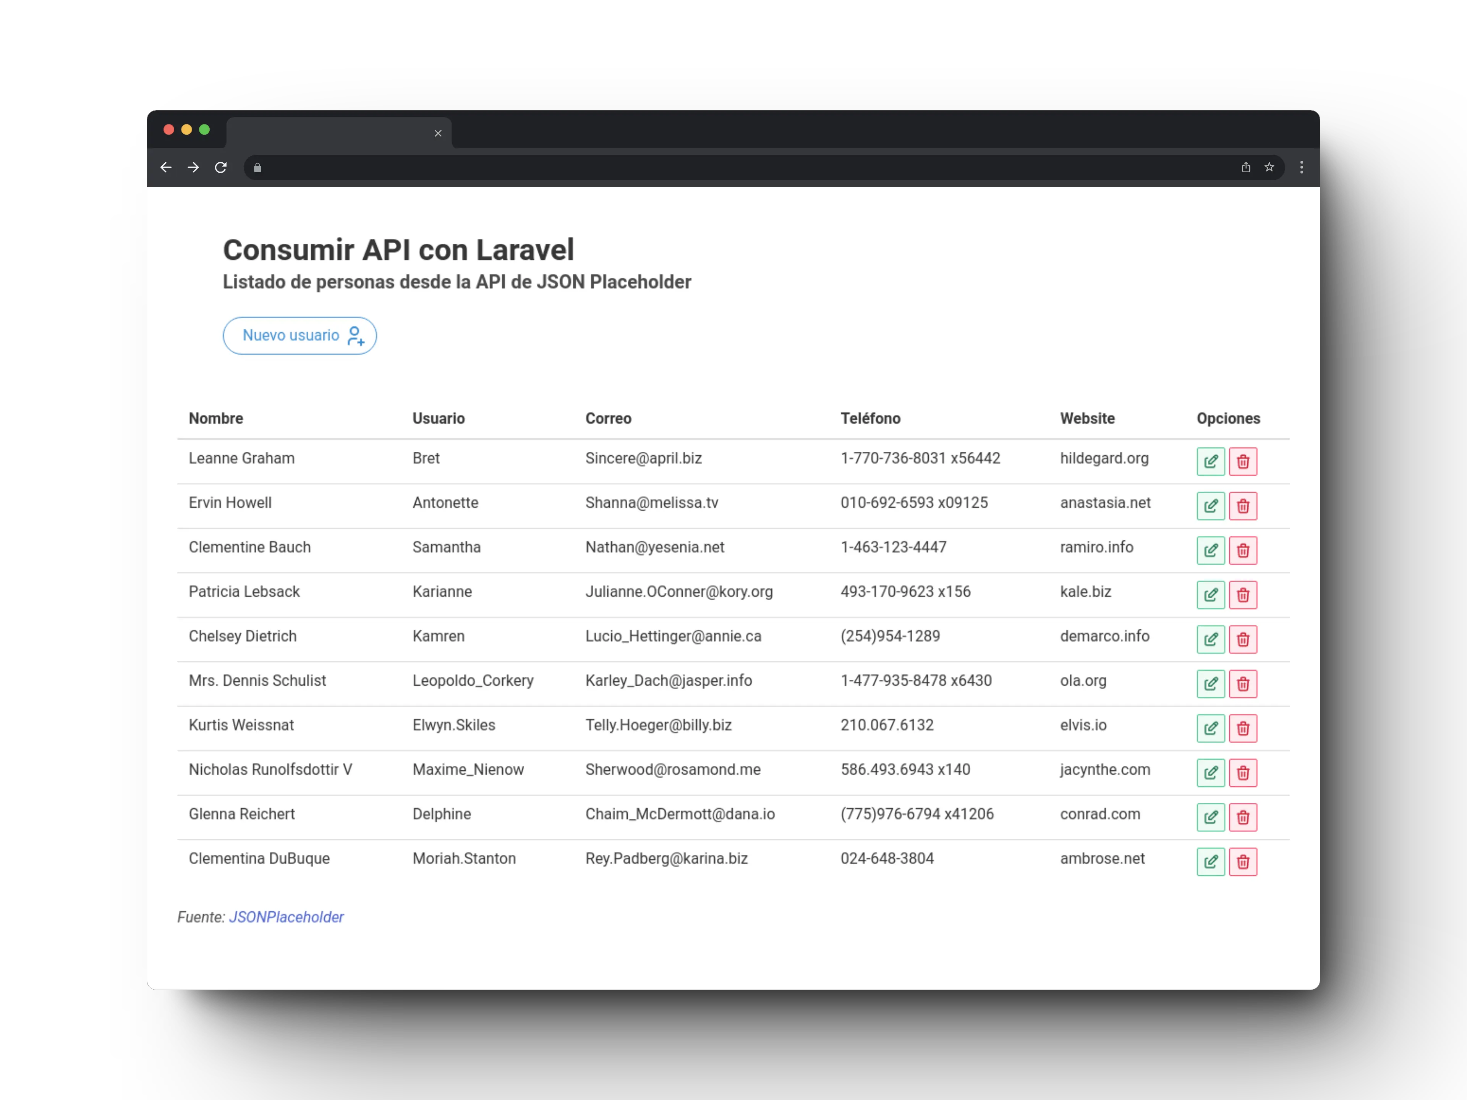Image resolution: width=1467 pixels, height=1100 pixels.
Task: Open browser three-dot menu
Action: (x=1301, y=167)
